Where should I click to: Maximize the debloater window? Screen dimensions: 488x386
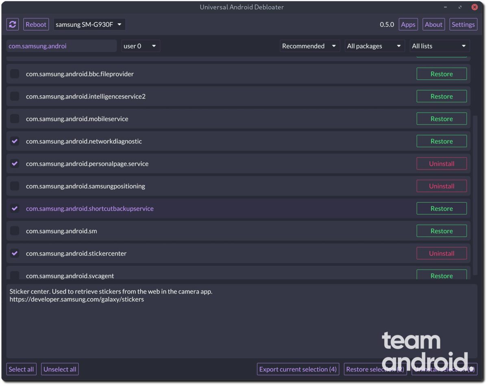(x=460, y=7)
